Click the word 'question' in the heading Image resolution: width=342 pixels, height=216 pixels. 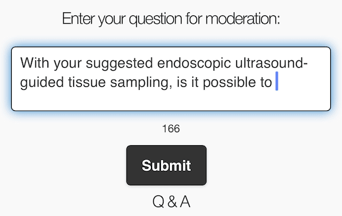click(x=156, y=19)
